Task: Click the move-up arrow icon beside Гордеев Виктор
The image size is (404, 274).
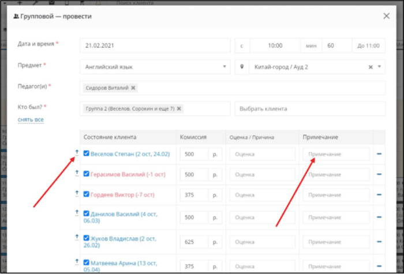Action: pyautogui.click(x=77, y=193)
